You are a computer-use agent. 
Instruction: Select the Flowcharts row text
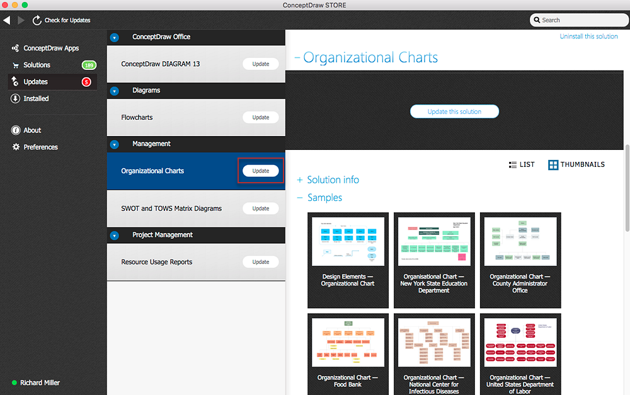pyautogui.click(x=137, y=117)
